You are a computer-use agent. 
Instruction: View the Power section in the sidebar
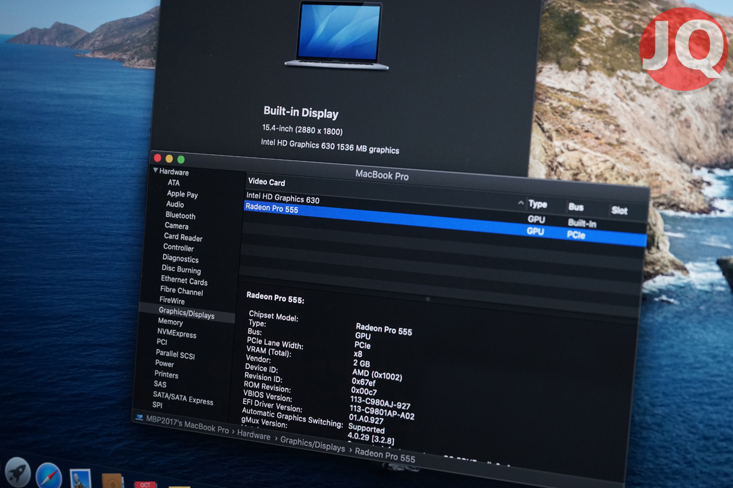[x=165, y=364]
